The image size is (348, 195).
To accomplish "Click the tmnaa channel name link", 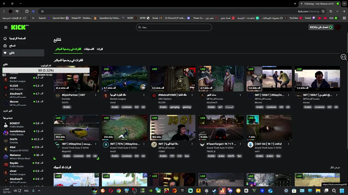I will point(306,103).
